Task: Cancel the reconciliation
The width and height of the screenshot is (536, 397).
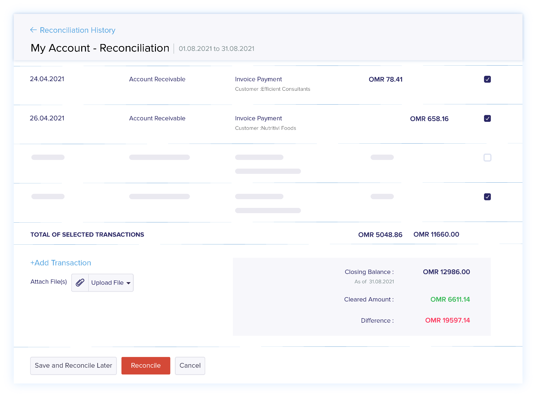Action: coord(190,366)
